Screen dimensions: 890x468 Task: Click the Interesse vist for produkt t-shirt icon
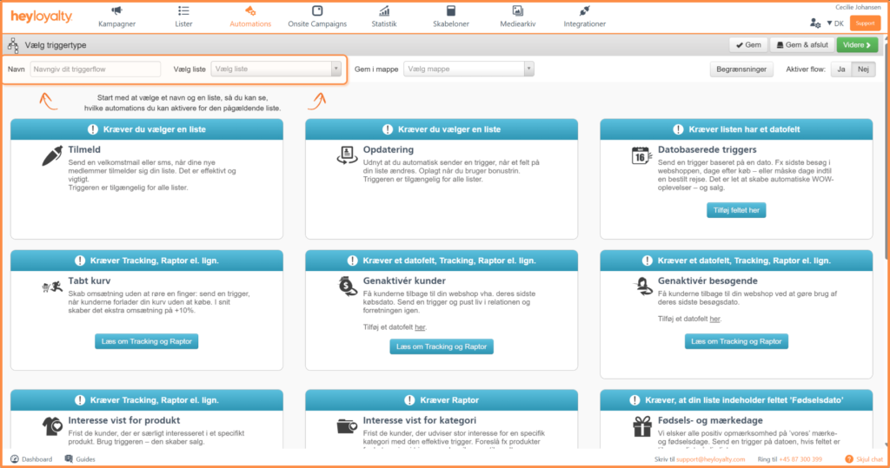point(51,425)
